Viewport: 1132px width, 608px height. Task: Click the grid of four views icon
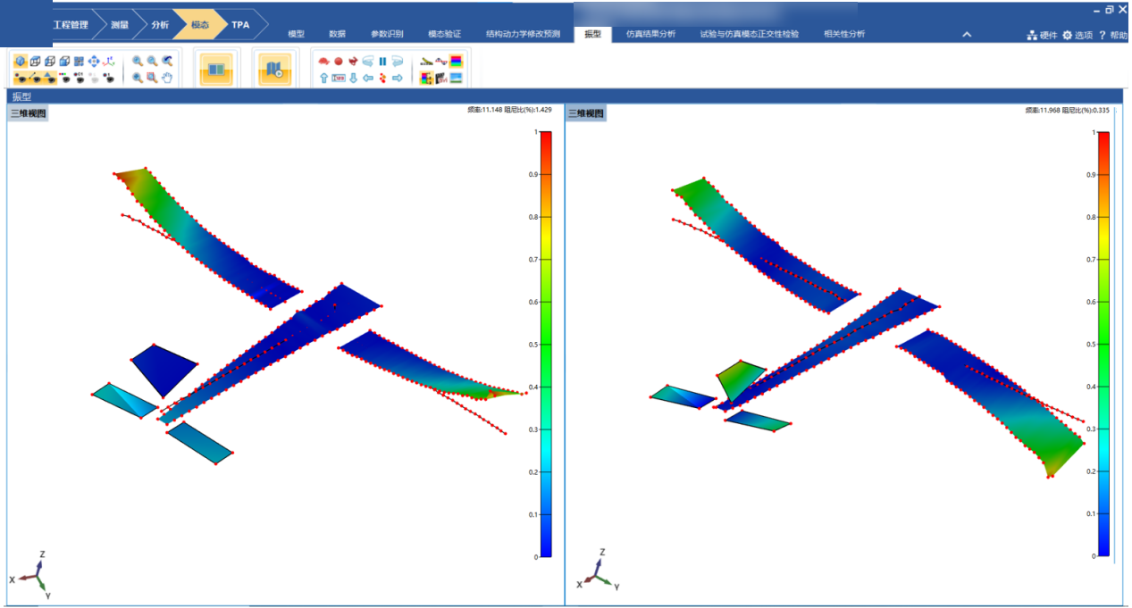coord(79,62)
